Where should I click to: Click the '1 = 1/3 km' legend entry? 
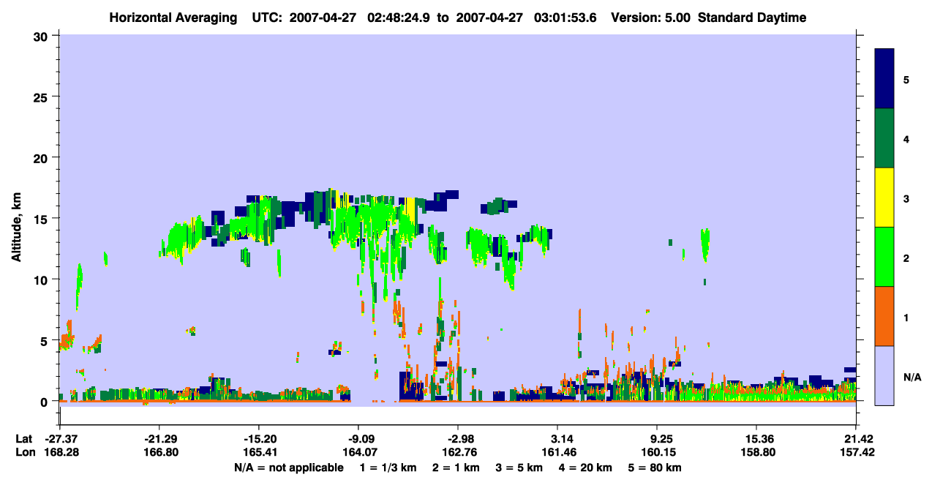(389, 468)
